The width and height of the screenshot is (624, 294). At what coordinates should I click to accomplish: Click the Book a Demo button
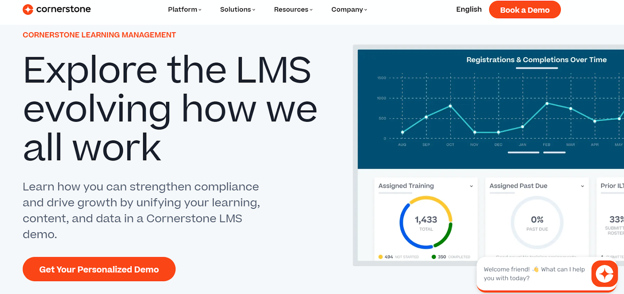point(525,10)
